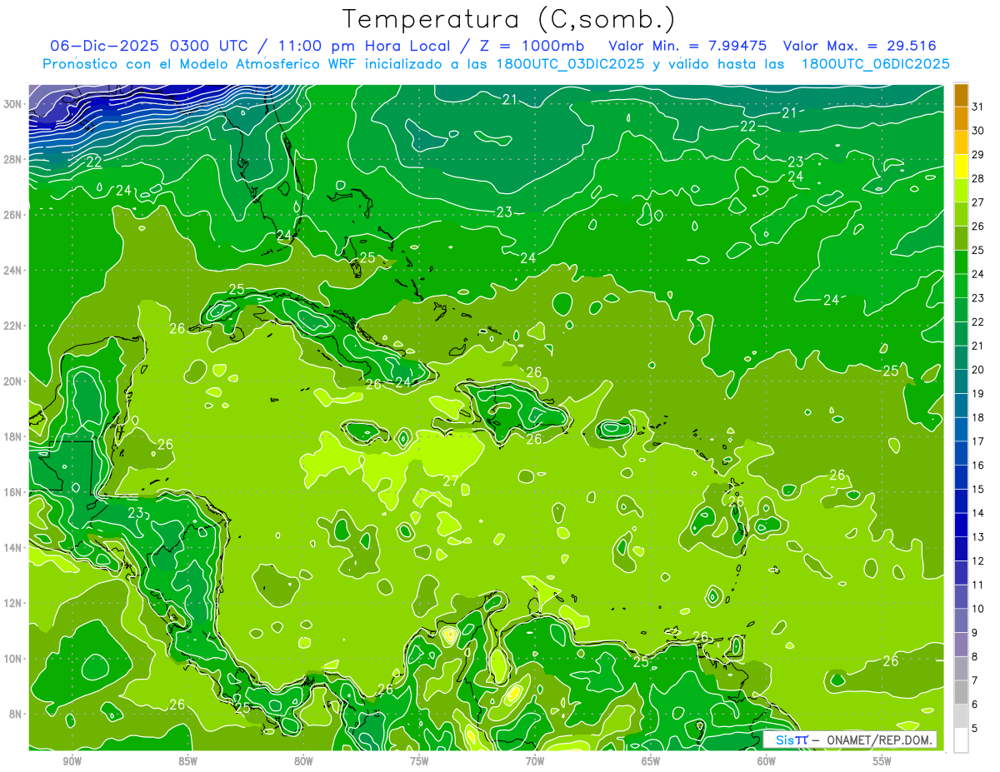Click the color scale label "8"
The image size is (1000, 772).
(975, 656)
